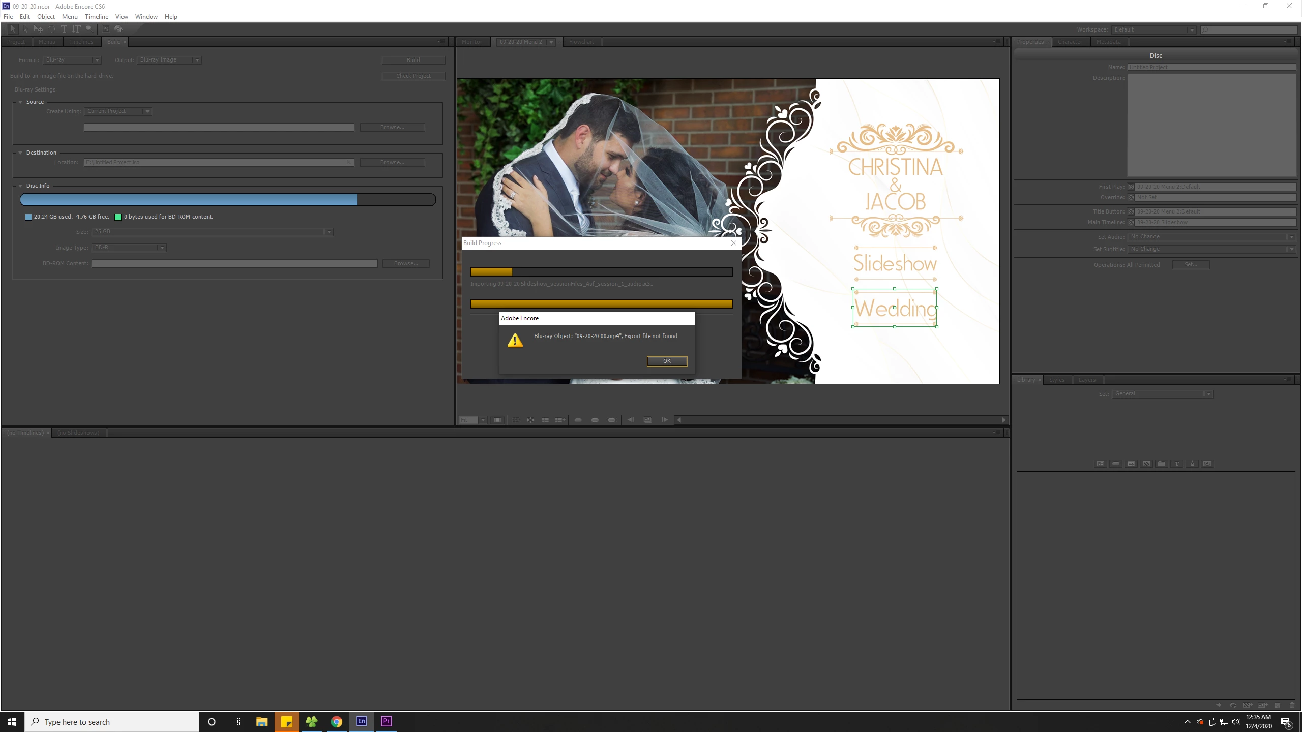The height and width of the screenshot is (732, 1302).
Task: Click the Check Project button
Action: pyautogui.click(x=413, y=76)
